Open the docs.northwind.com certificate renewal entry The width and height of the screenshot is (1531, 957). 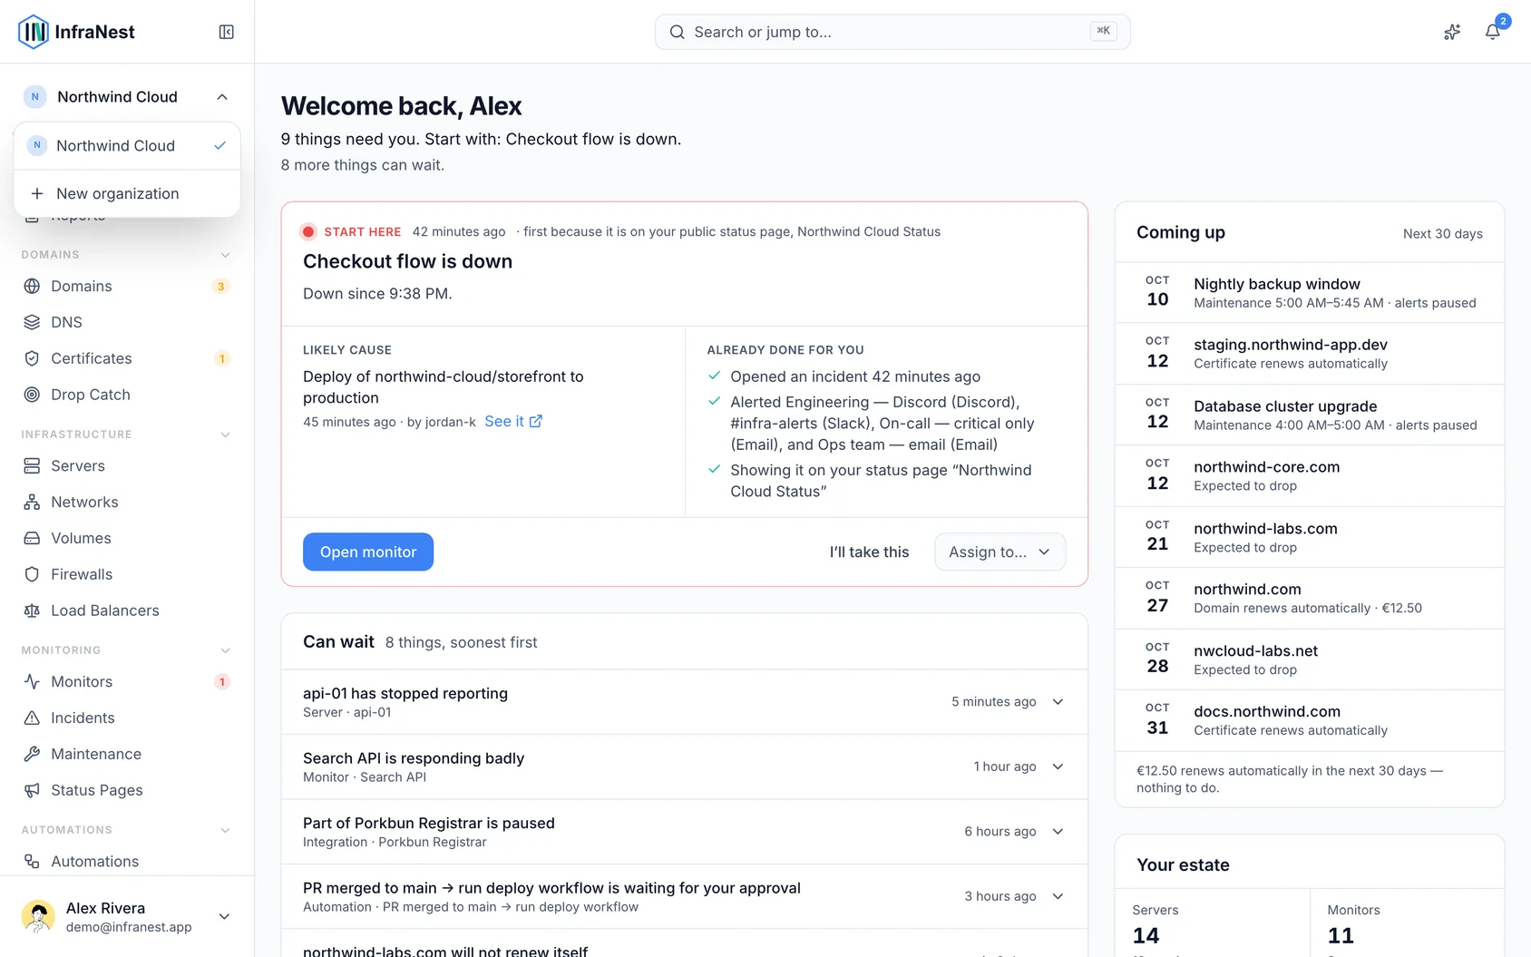[1309, 721]
